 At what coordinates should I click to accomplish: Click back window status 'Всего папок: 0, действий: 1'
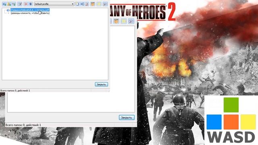pyautogui.click(x=23, y=125)
